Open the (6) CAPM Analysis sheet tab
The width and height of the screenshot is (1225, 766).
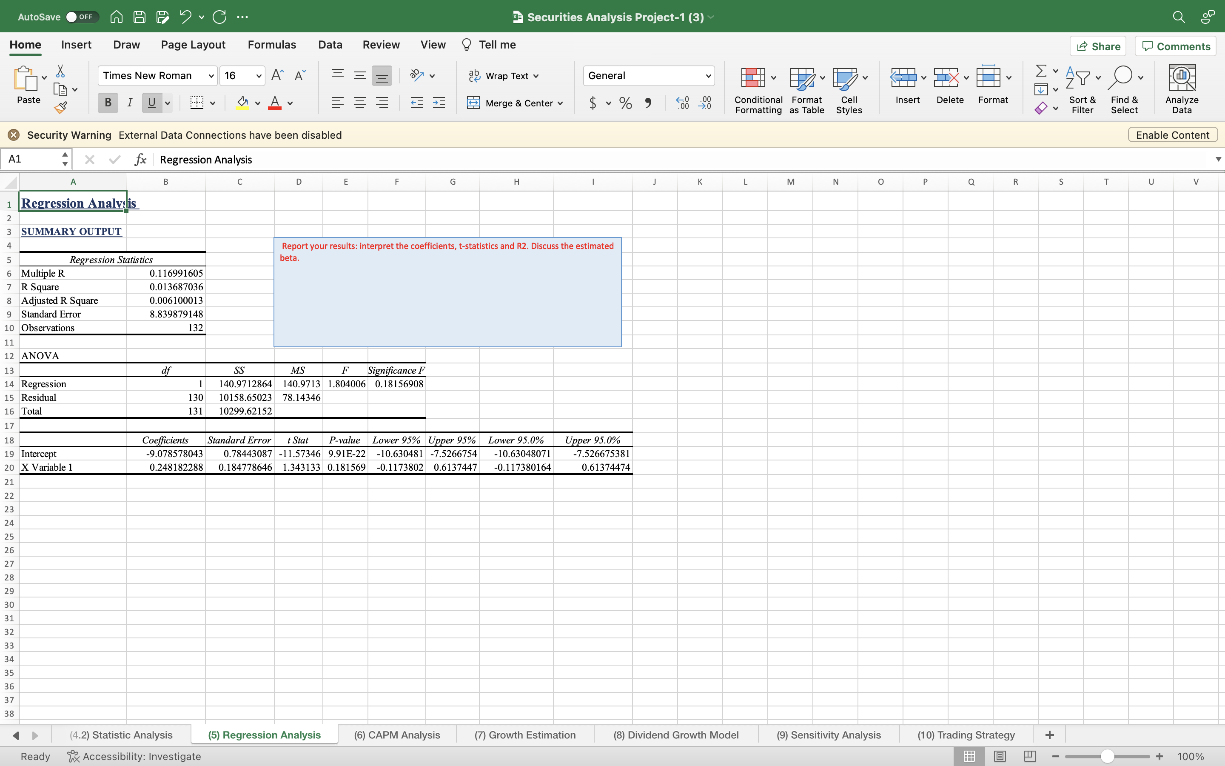[x=396, y=735]
